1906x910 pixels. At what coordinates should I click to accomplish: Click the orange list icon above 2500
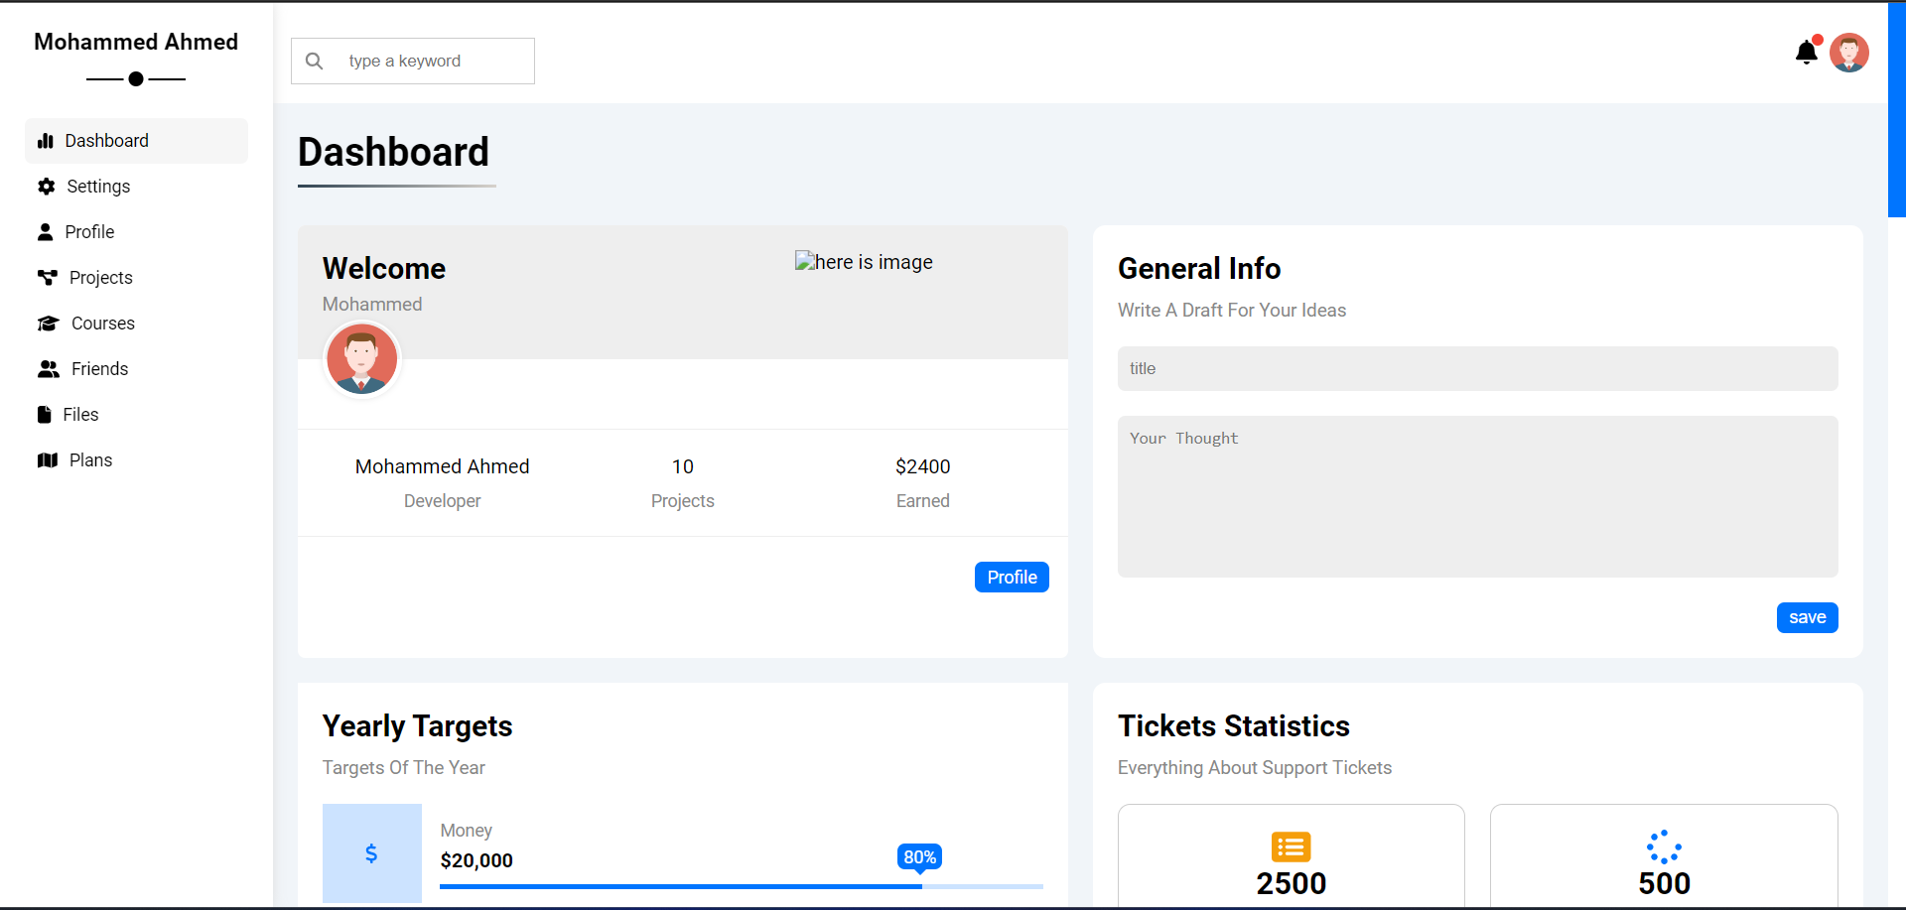[1291, 846]
